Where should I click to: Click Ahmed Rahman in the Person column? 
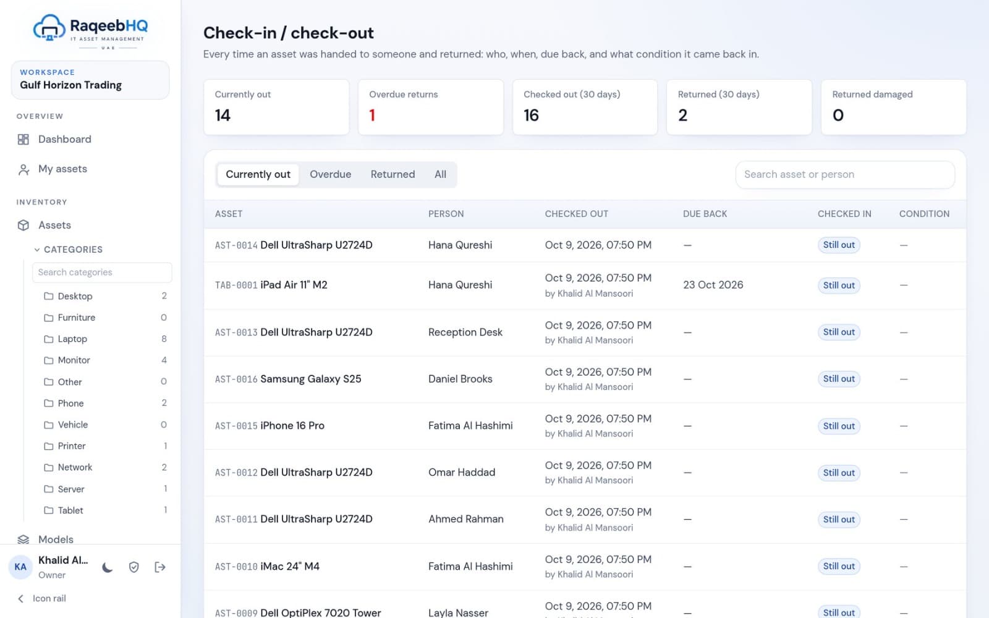465,520
